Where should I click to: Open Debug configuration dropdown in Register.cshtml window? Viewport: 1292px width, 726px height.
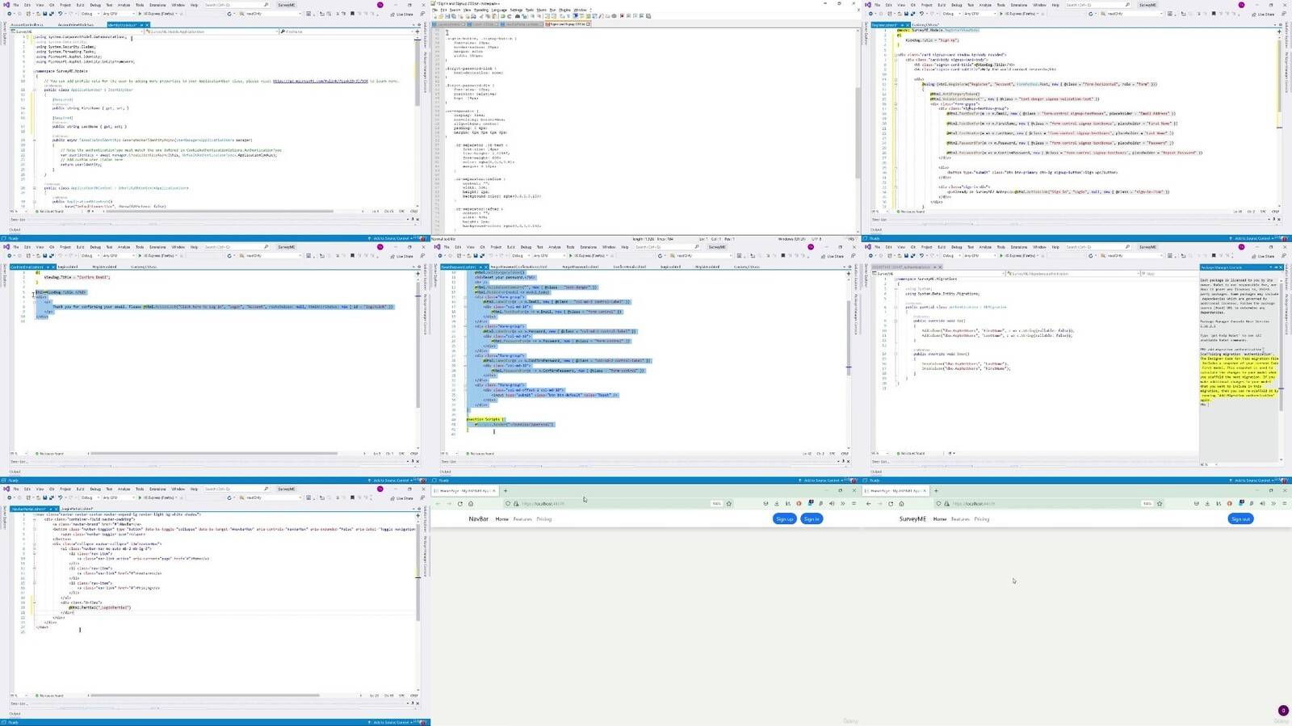pyautogui.click(x=950, y=14)
